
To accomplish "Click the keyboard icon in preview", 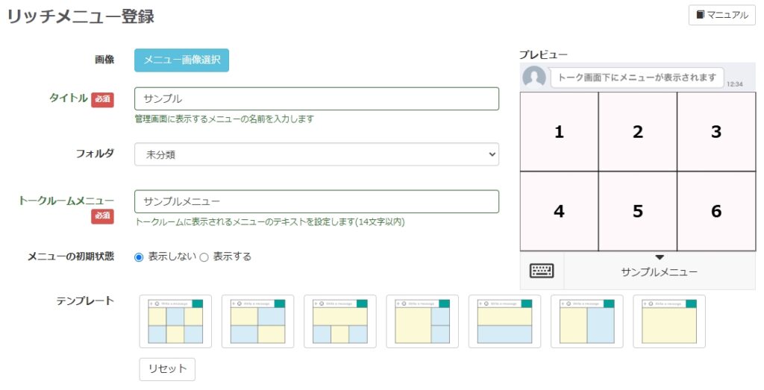I will tap(542, 271).
